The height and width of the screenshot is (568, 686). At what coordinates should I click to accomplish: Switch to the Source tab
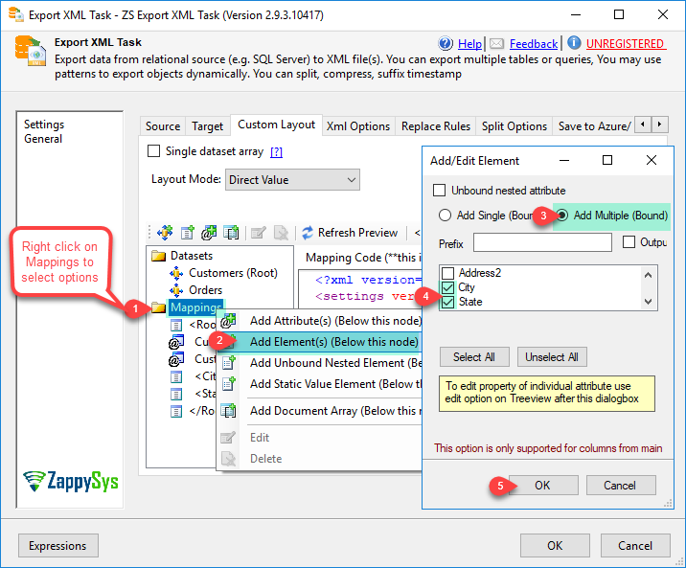pyautogui.click(x=163, y=126)
